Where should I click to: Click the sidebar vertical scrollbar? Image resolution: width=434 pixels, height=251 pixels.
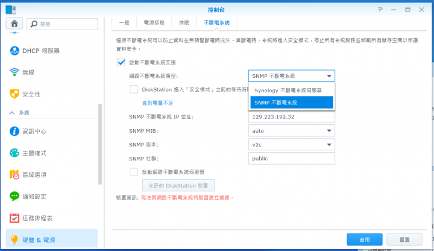(x=100, y=144)
